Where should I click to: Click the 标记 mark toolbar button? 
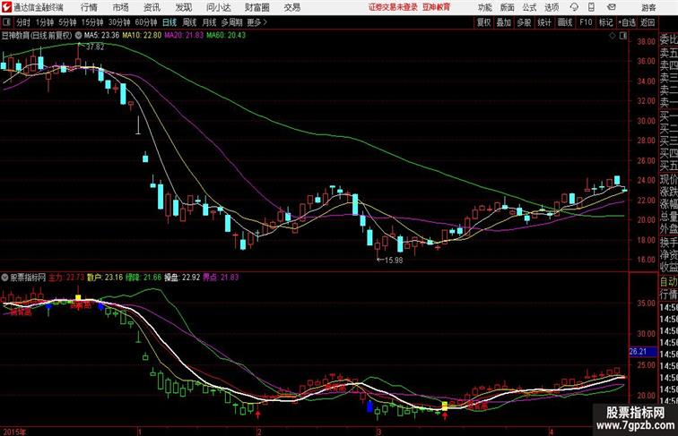point(605,22)
